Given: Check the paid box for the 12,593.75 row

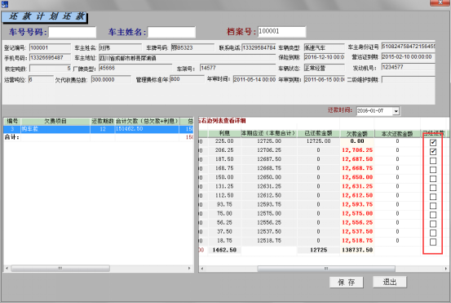Looking at the screenshot, I should [433, 206].
